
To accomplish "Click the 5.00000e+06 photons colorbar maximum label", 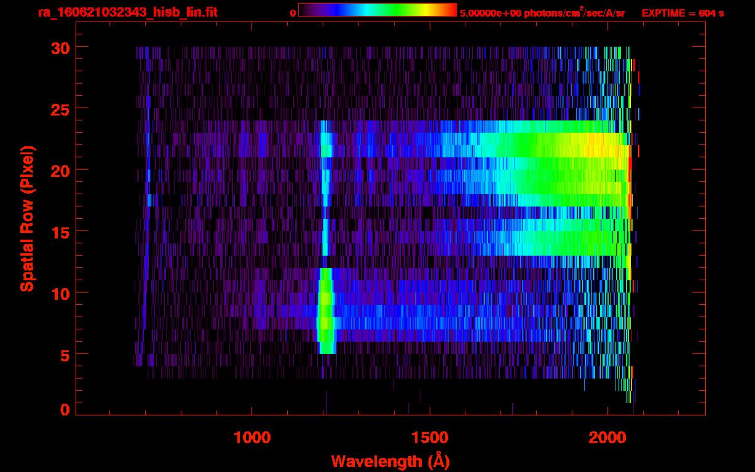I will (x=542, y=13).
